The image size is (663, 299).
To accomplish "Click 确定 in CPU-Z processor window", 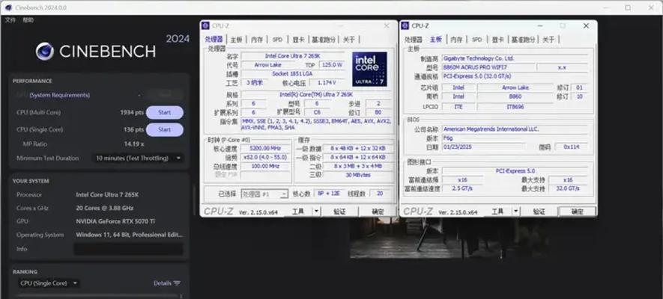I will coord(378,212).
